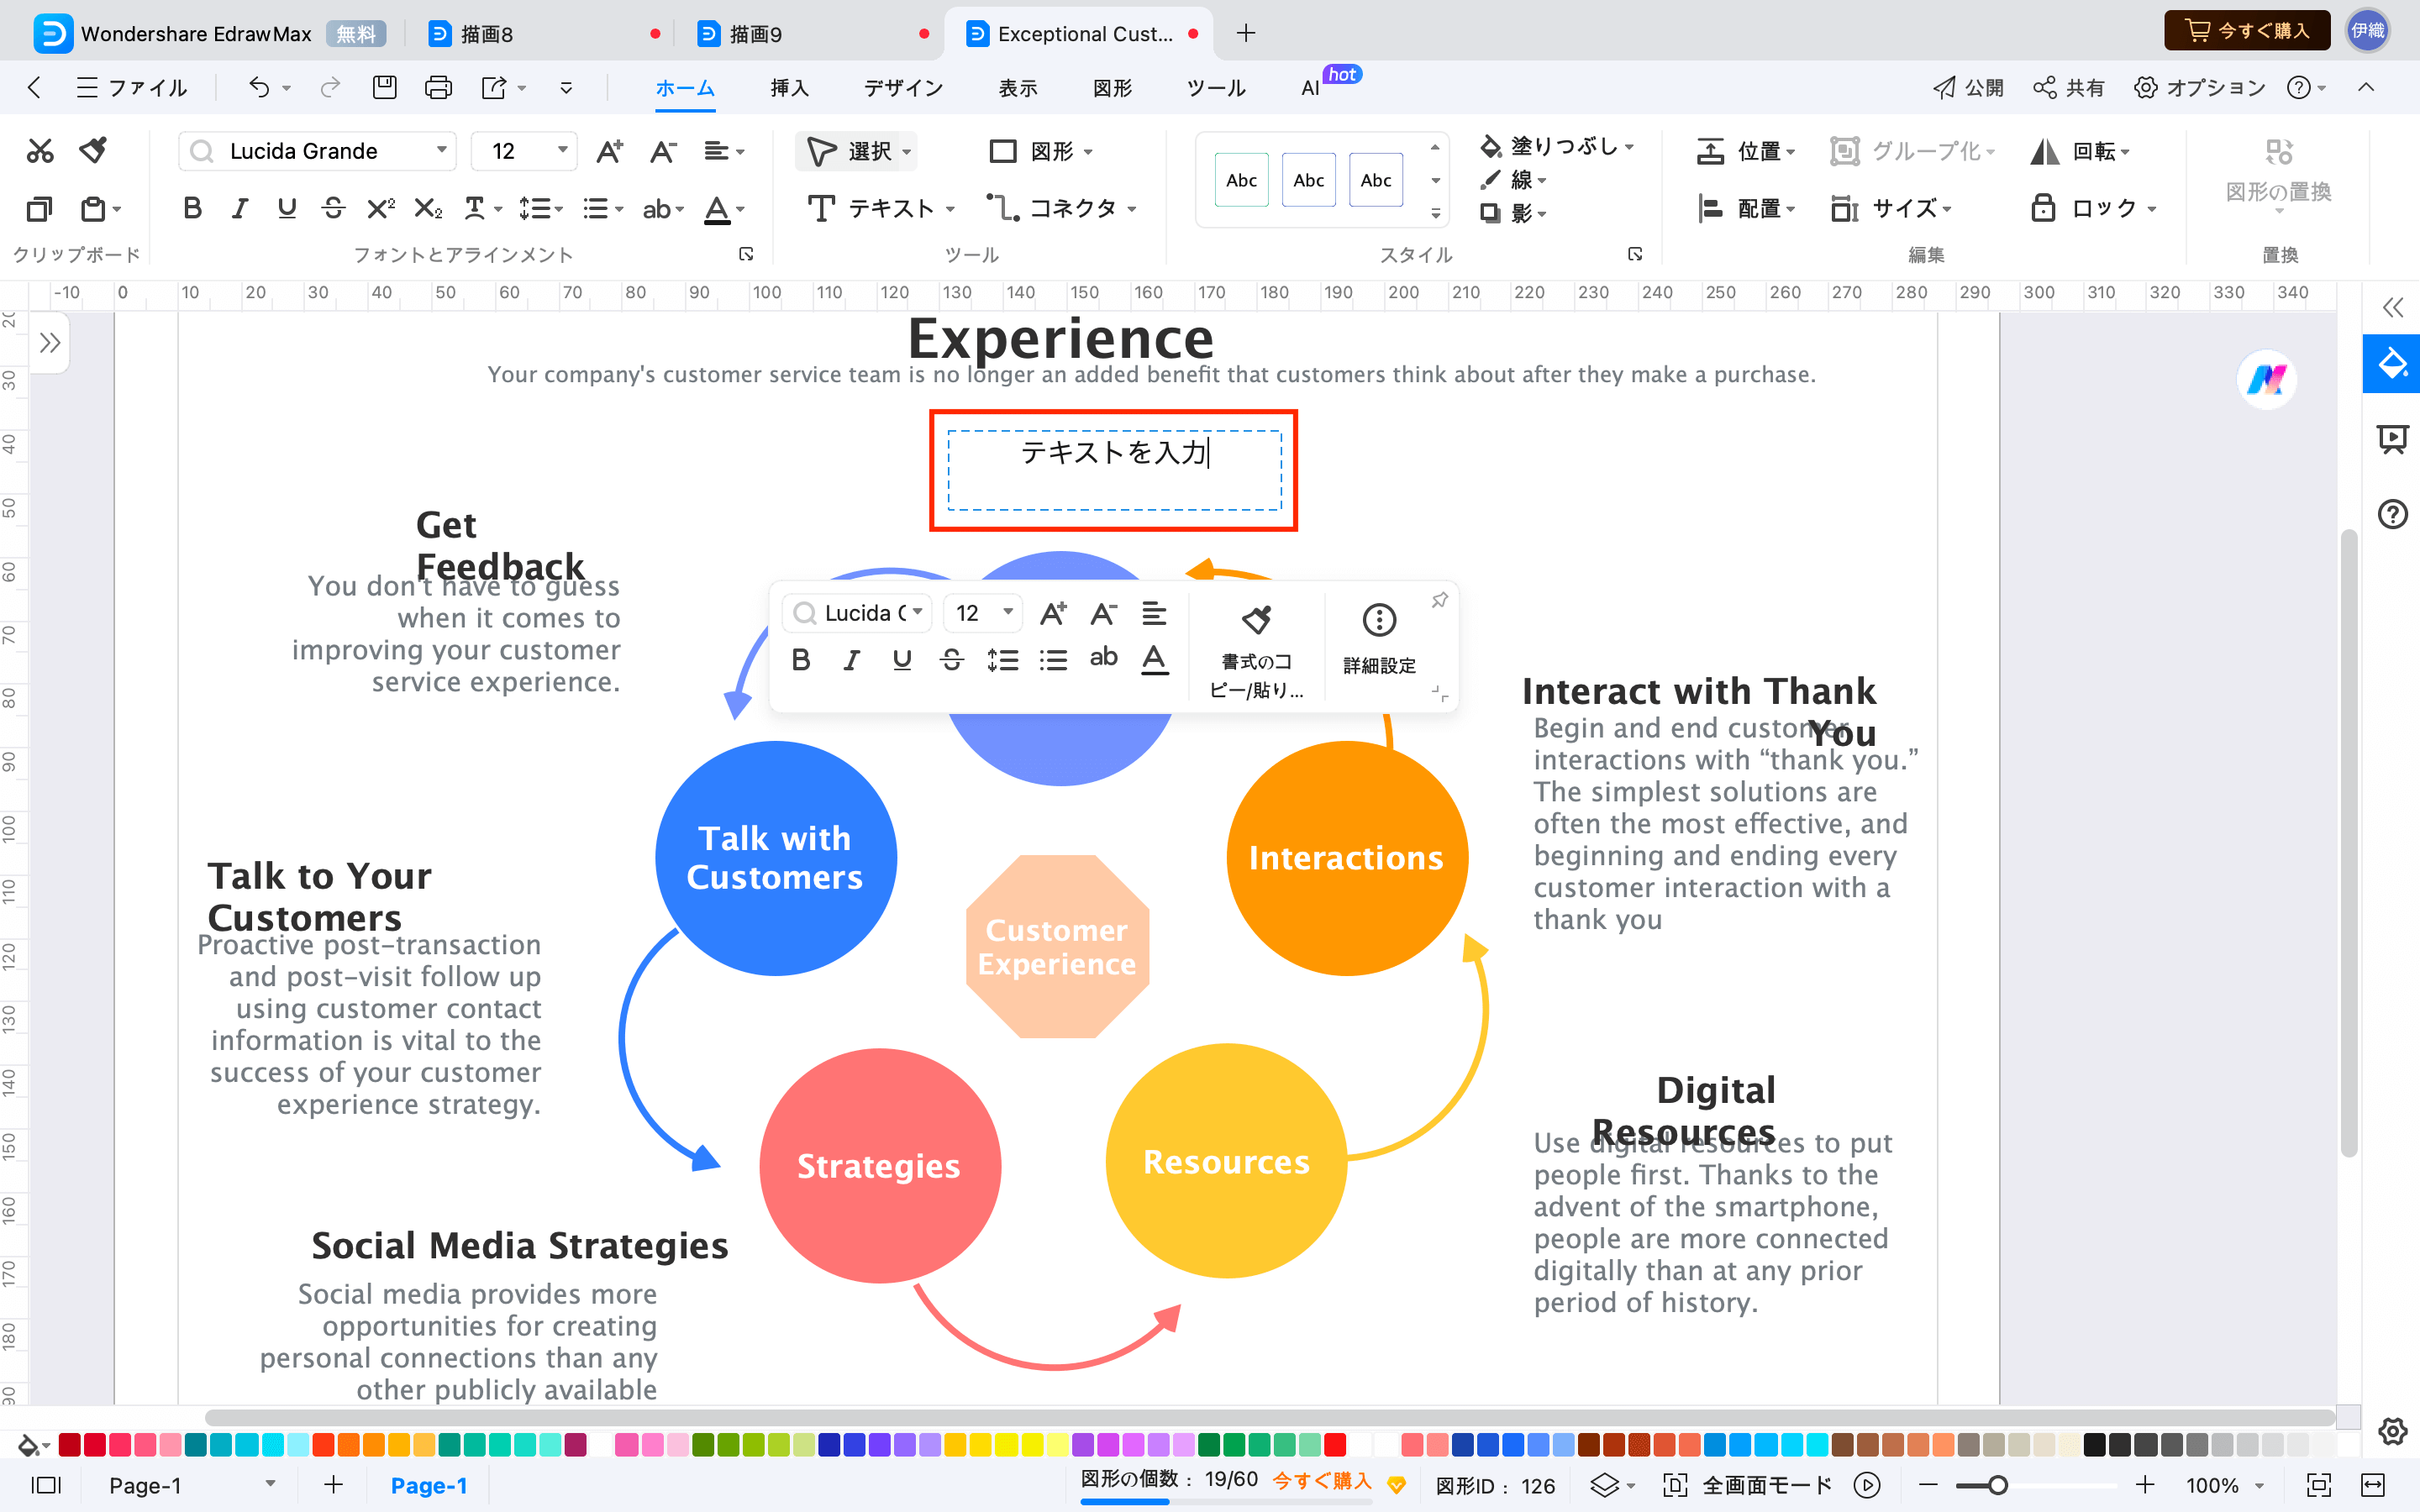The width and height of the screenshot is (2420, 1512).
Task: Click the settings gear at bottom right
Action: (x=2392, y=1431)
